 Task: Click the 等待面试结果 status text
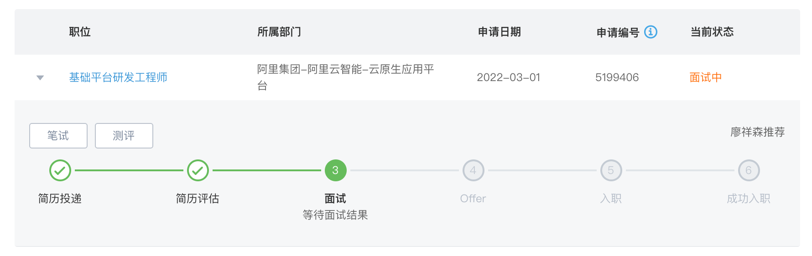335,215
